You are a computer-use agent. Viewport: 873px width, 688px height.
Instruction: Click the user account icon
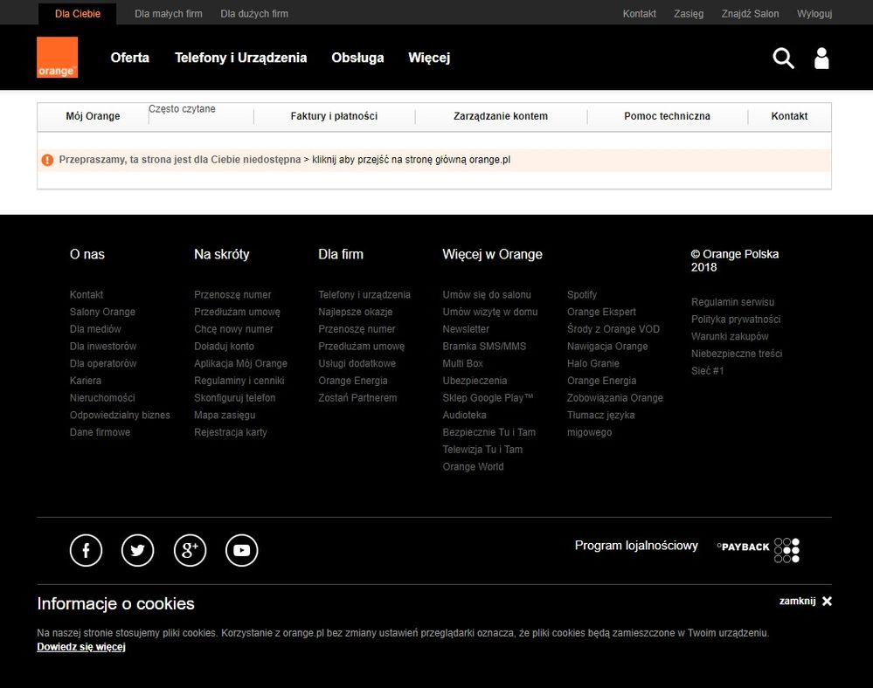821,58
